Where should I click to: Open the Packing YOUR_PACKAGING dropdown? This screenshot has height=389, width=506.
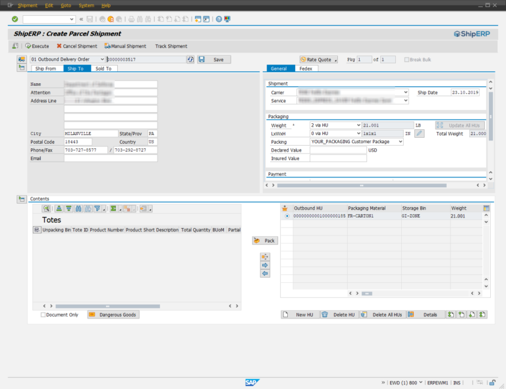400,142
